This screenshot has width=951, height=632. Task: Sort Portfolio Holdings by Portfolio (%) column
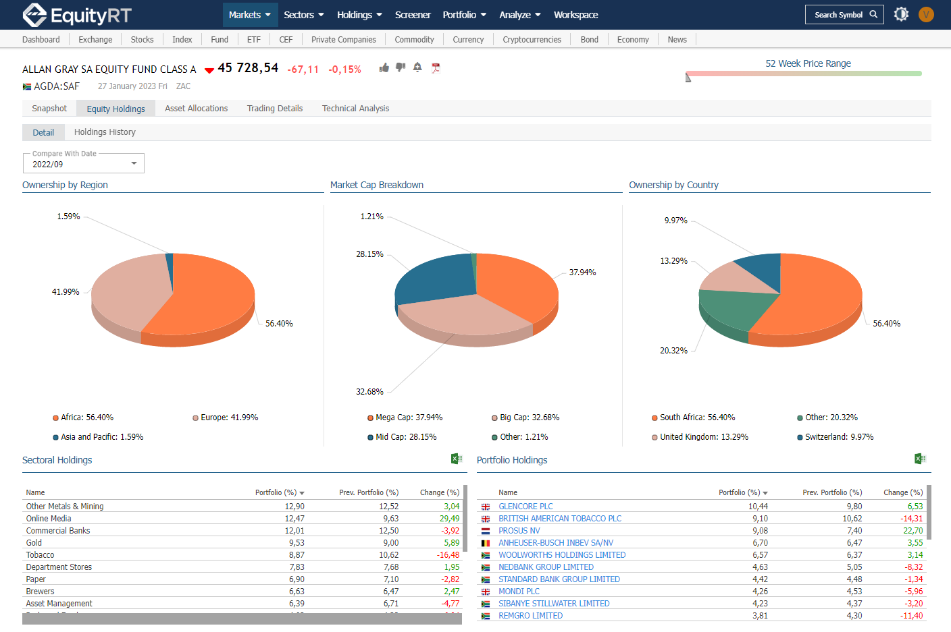[743, 493]
